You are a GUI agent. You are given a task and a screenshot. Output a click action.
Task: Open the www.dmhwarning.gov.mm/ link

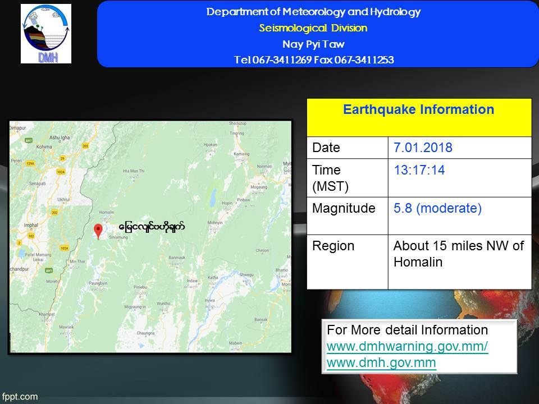pyautogui.click(x=407, y=346)
